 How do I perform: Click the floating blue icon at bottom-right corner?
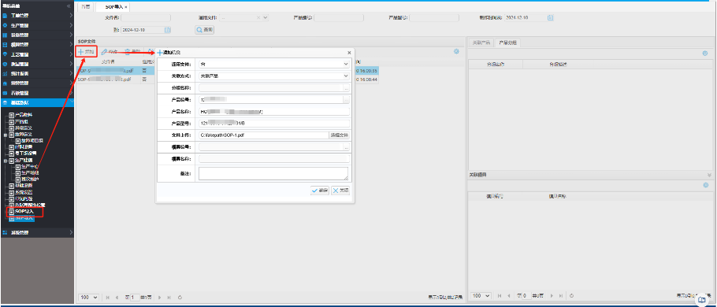coord(702,299)
